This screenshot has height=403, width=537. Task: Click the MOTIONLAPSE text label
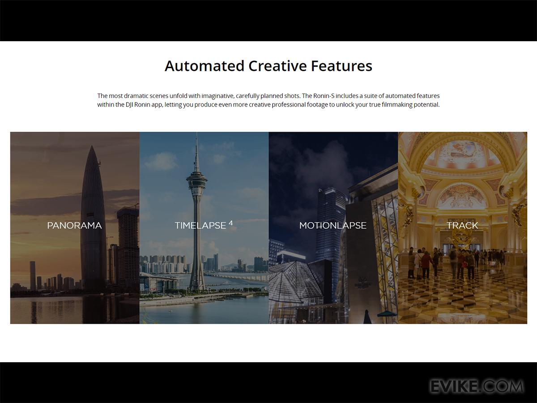click(x=332, y=226)
